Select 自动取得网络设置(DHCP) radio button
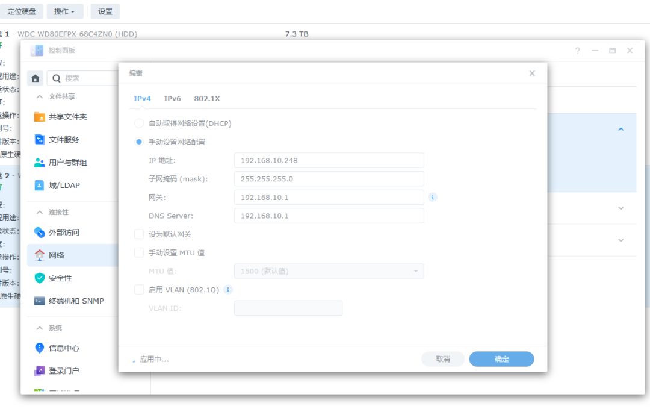Screen dimensions: 650x409 [139, 123]
